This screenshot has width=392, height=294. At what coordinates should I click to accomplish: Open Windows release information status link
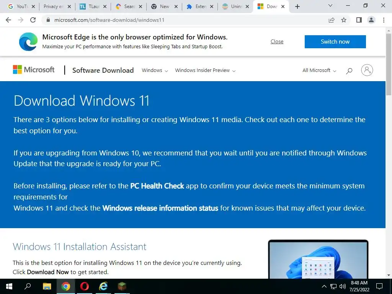[x=160, y=208]
